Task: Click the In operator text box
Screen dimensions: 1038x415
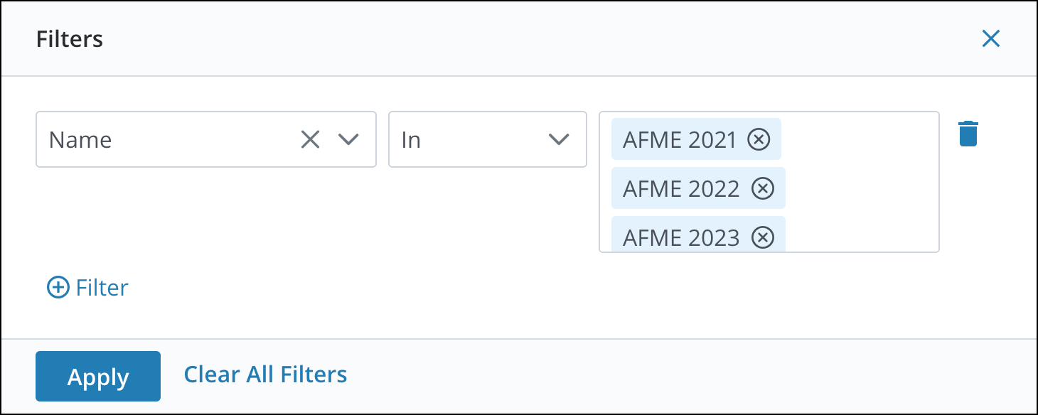Action: [x=462, y=139]
